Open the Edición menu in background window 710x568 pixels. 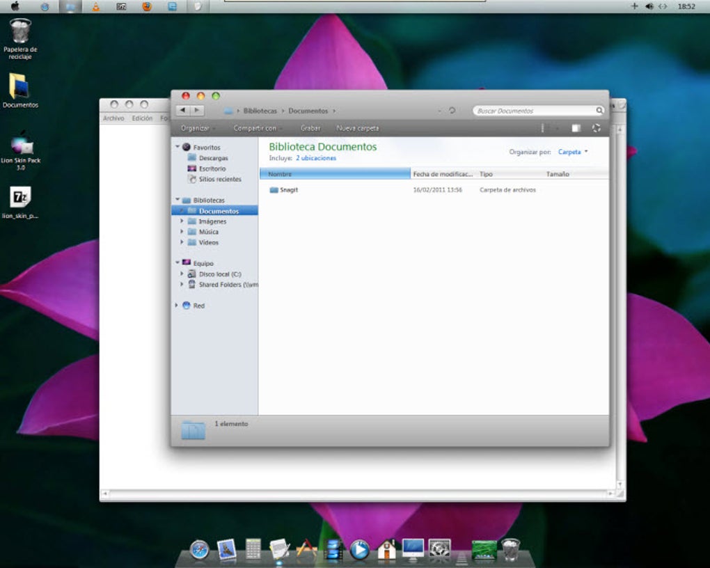(142, 118)
